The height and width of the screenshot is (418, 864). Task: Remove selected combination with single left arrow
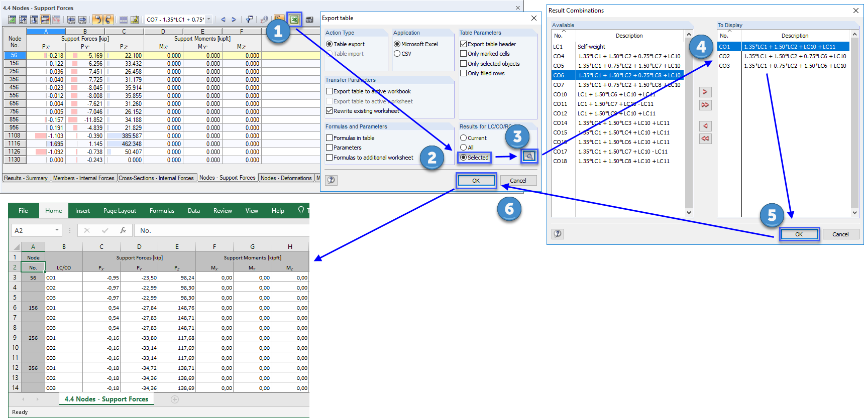pos(705,126)
